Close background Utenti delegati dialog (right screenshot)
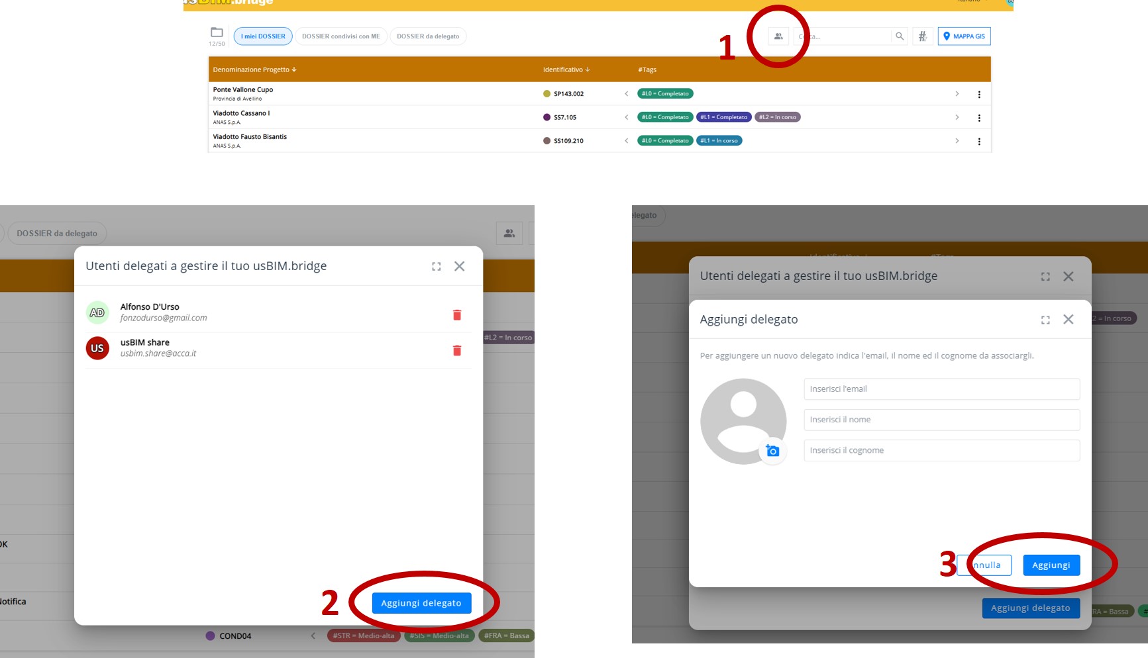This screenshot has width=1148, height=658. (1069, 277)
